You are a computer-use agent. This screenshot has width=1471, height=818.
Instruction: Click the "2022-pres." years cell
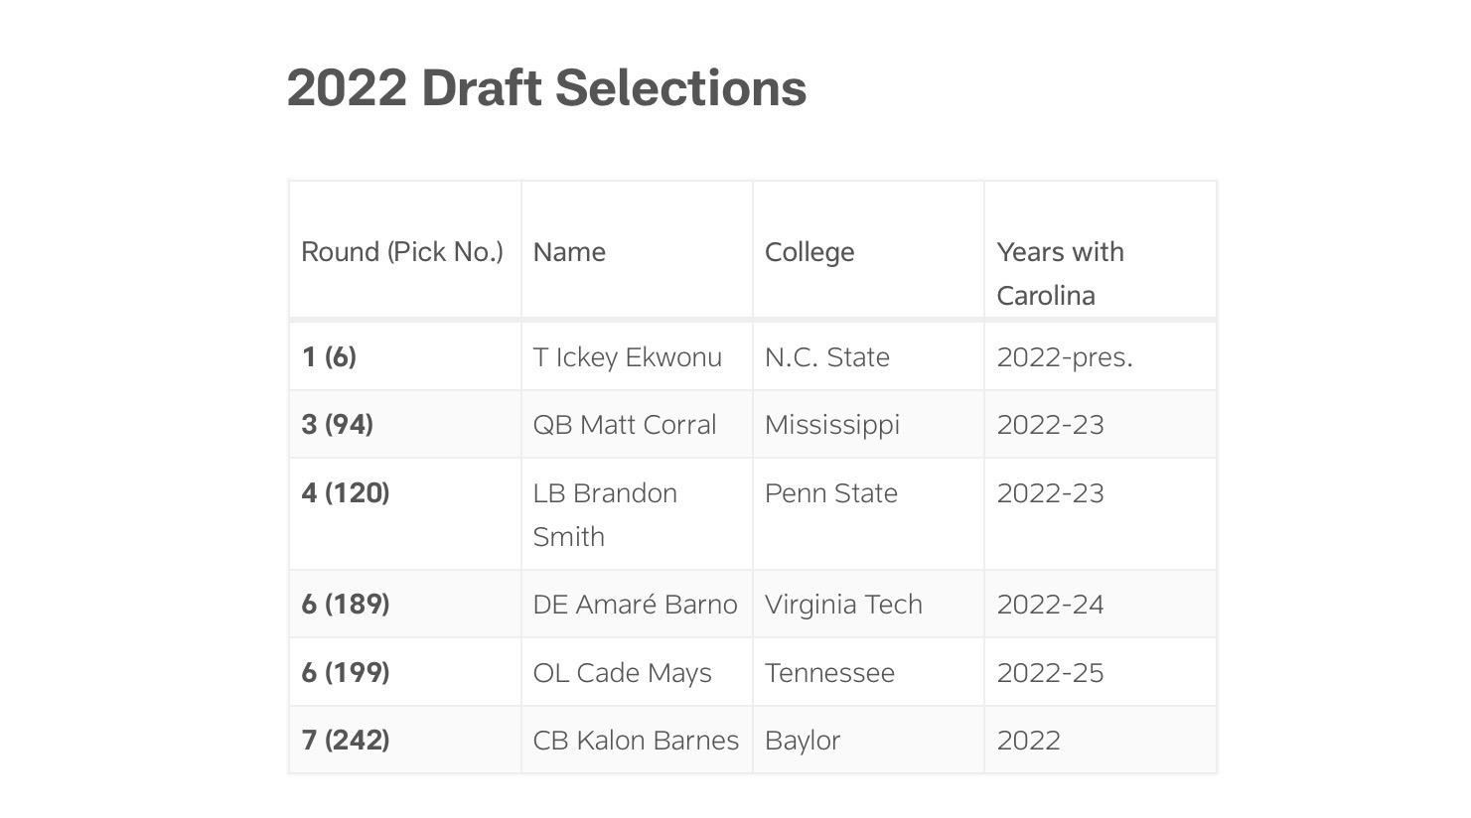(x=1065, y=357)
